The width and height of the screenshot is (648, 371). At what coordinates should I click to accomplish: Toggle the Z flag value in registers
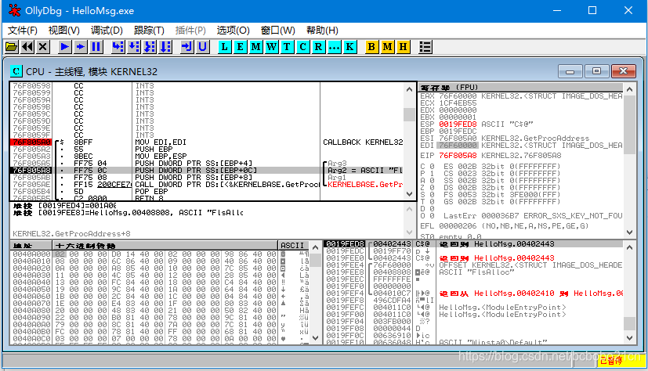point(432,187)
